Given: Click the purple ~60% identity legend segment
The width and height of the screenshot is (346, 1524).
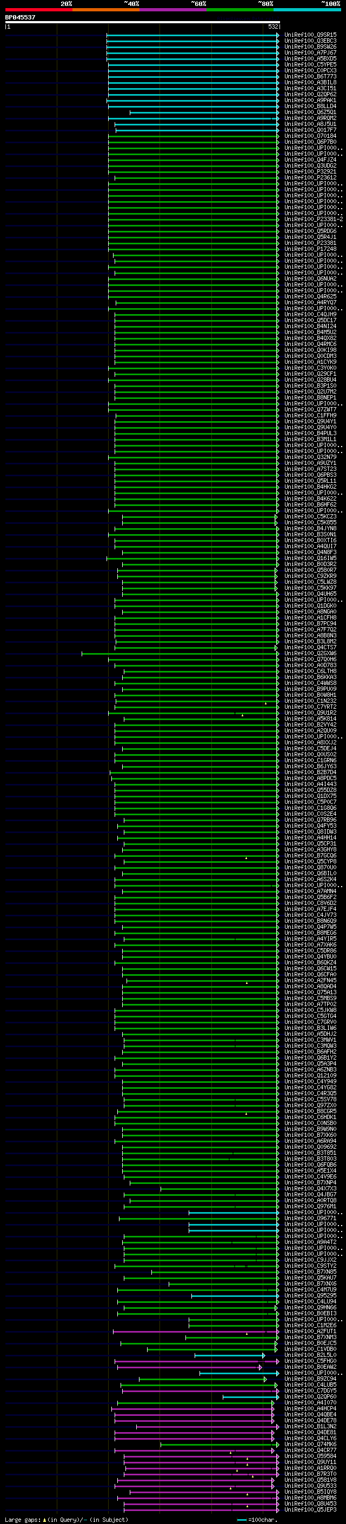Looking at the screenshot, I should tap(172, 10).
